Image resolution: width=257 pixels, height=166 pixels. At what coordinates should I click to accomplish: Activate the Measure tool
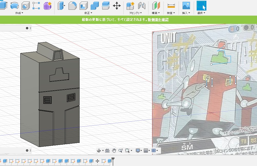[x=171, y=6]
